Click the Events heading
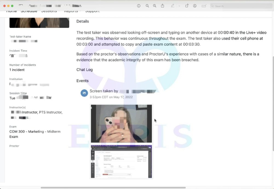Viewport: 274px width, 189px height. click(x=82, y=81)
